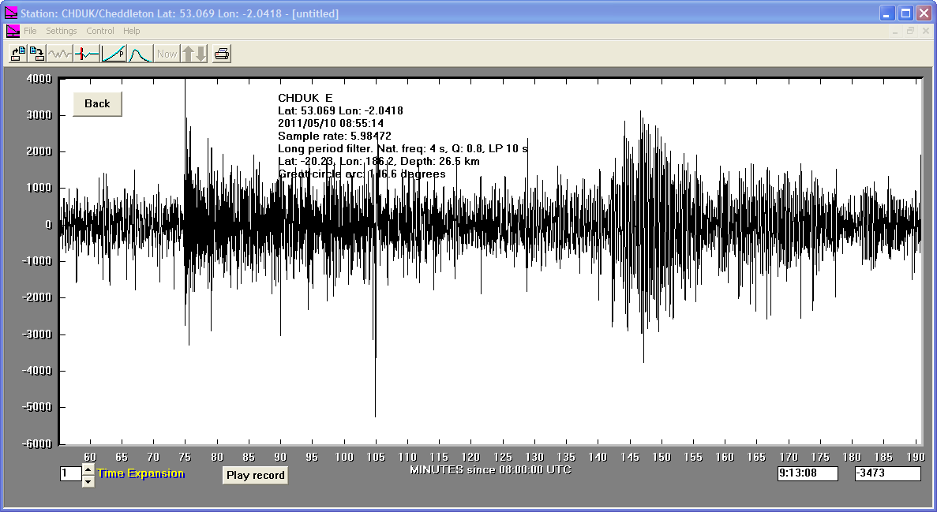
Task: Decrease Time Expansion with the down spinner arrow
Action: (88, 481)
